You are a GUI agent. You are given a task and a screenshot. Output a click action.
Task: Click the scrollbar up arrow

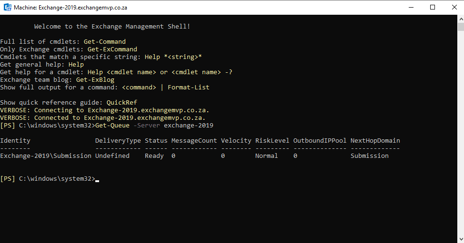coord(461,19)
